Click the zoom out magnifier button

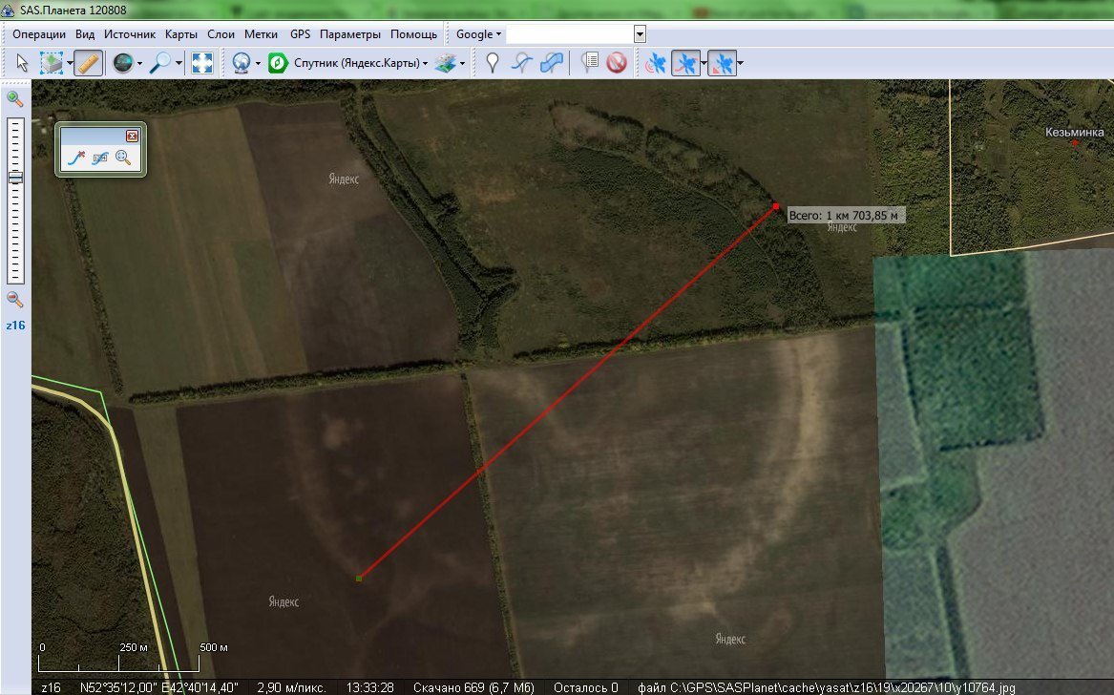coord(15,299)
